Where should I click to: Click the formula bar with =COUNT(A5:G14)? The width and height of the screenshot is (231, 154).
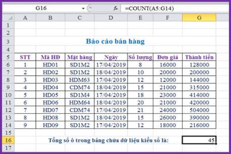[x=175, y=8]
